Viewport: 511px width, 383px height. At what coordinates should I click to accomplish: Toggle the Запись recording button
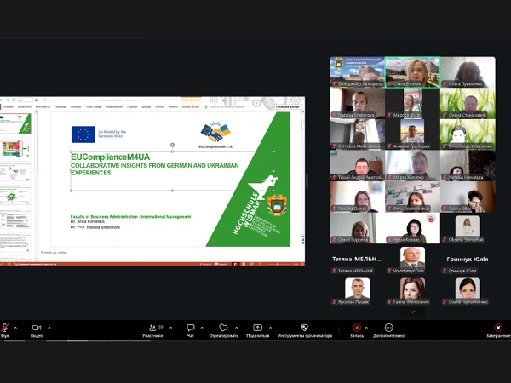click(x=357, y=328)
